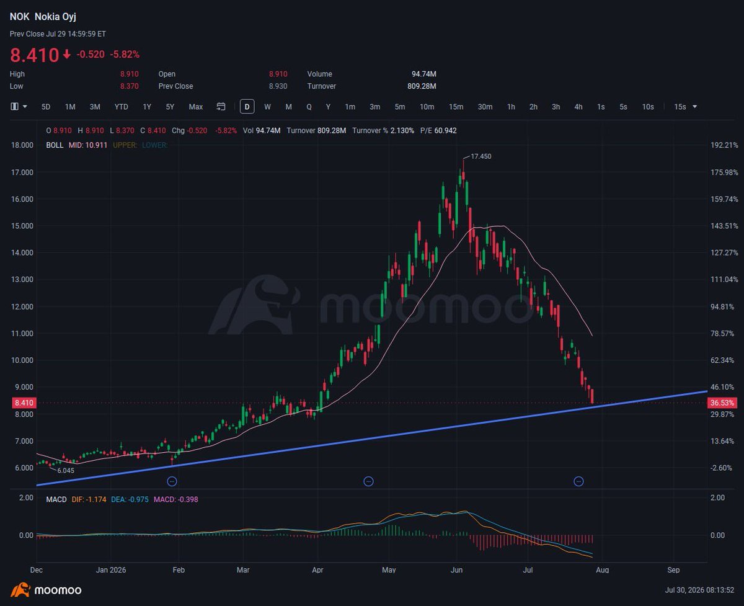Click the Turnover % 2.130% value
Image resolution: width=744 pixels, height=606 pixels.
tap(383, 131)
